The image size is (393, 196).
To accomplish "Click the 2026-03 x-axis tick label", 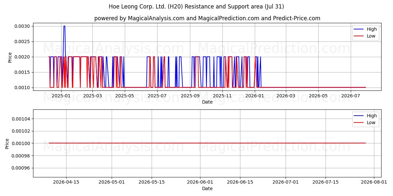I will (286, 96).
